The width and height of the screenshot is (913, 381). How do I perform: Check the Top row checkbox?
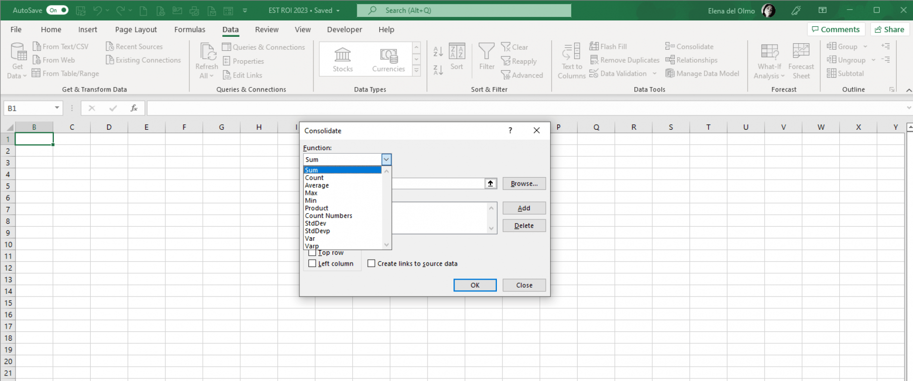tap(312, 253)
